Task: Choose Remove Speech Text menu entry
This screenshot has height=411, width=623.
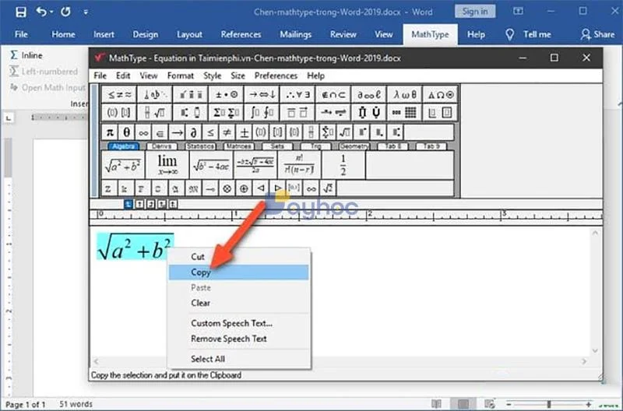Action: pos(239,339)
